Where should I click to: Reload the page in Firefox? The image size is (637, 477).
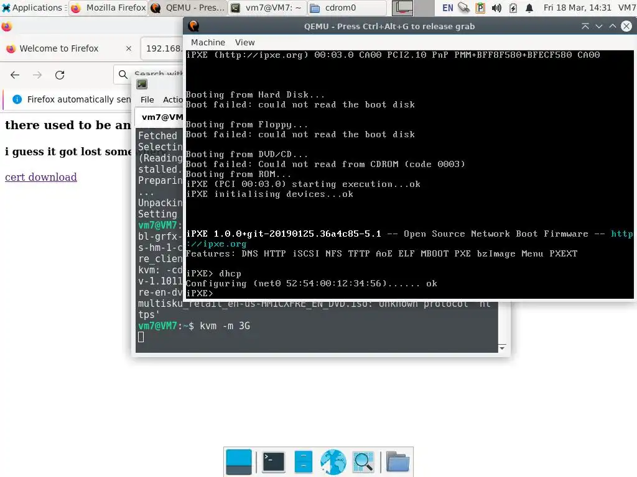tap(60, 75)
